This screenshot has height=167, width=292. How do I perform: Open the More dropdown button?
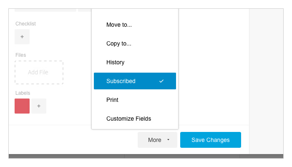pyautogui.click(x=157, y=140)
